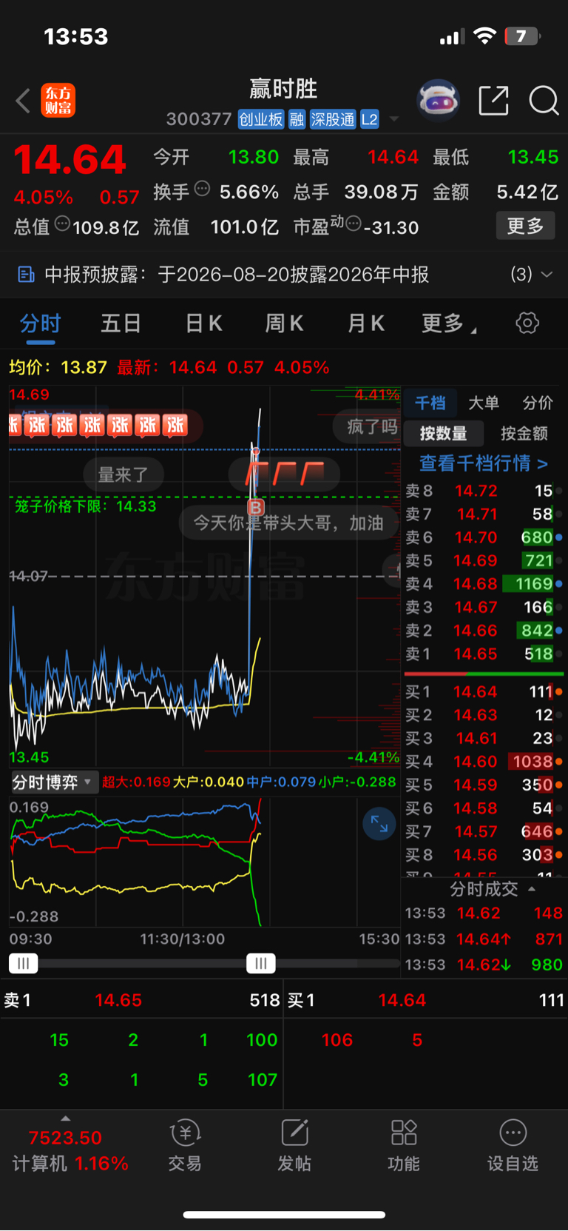Tap the 买4 14.60 order row
This screenshot has height=1231, width=568.
point(484,762)
